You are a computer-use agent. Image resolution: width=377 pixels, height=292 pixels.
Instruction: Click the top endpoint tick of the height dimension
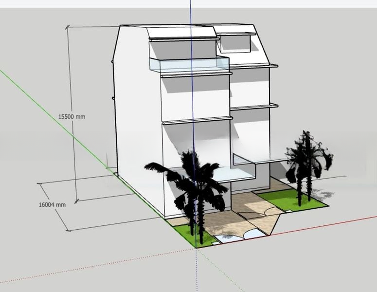click(x=67, y=27)
